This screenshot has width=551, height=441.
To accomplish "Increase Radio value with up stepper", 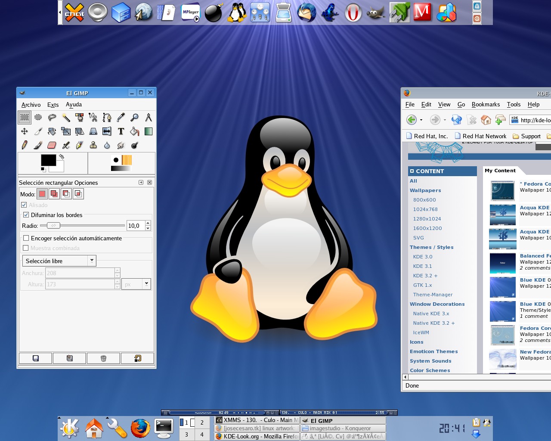I will click(148, 223).
